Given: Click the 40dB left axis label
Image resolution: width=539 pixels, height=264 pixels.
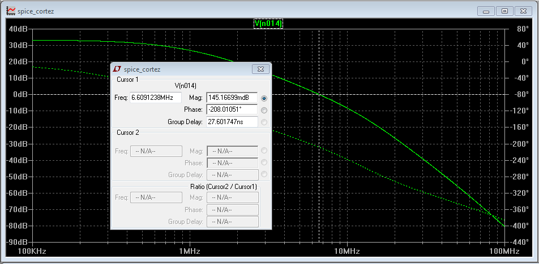Looking at the screenshot, I should point(18,29).
